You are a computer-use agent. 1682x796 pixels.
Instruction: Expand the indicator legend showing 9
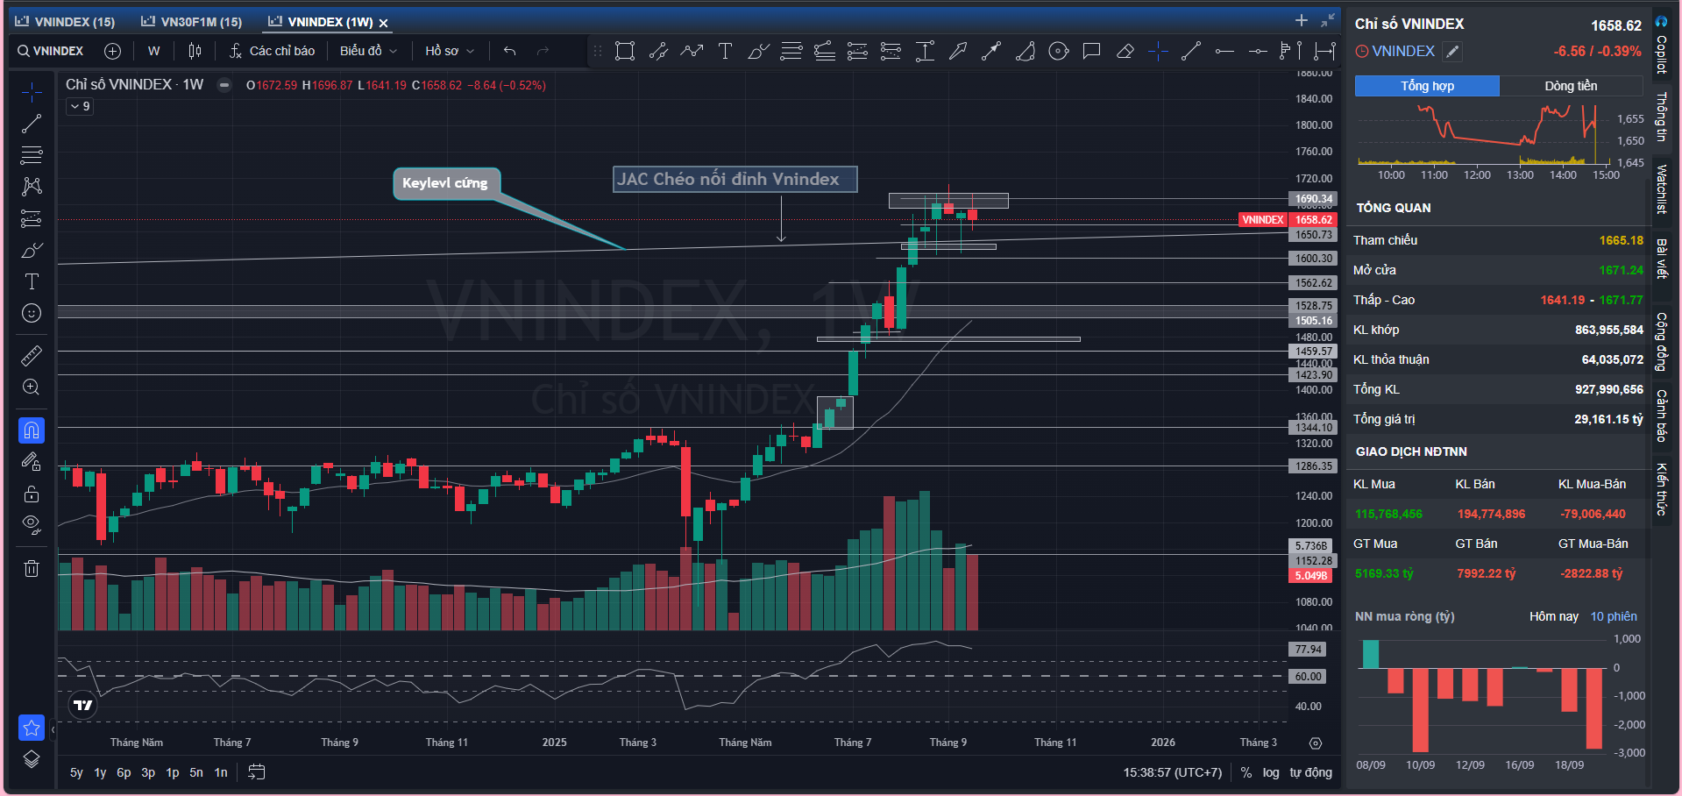pyautogui.click(x=81, y=106)
